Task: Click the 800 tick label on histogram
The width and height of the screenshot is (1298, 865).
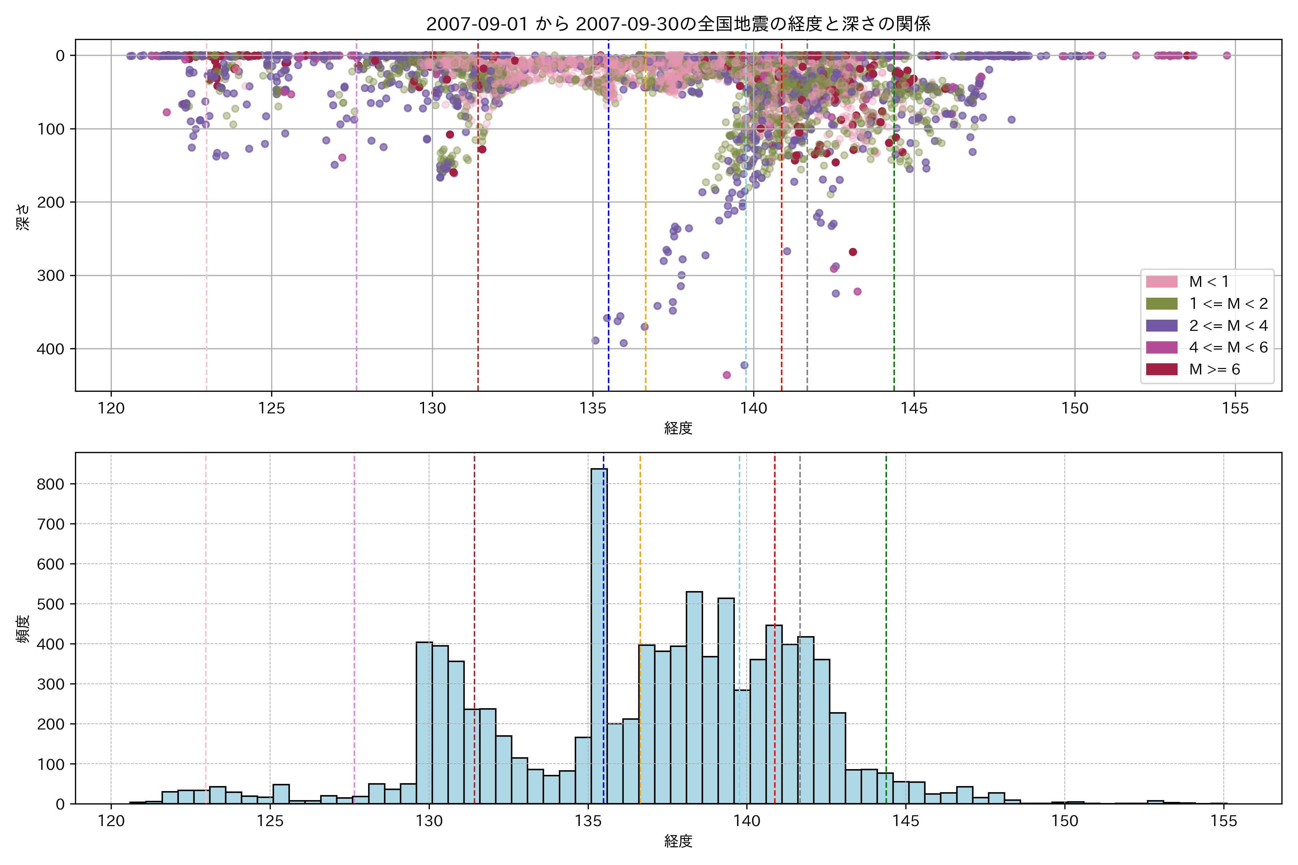Action: [51, 484]
